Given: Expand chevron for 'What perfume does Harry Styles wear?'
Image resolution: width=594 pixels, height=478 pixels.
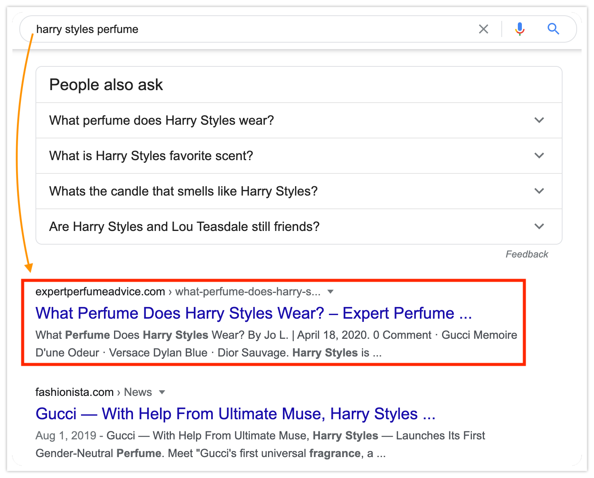Looking at the screenshot, I should pyautogui.click(x=539, y=120).
